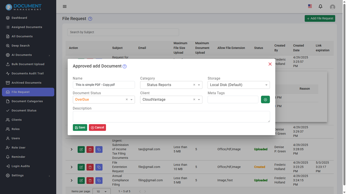Click the green add Meta Tag icon
The width and height of the screenshot is (346, 194).
coord(265,100)
